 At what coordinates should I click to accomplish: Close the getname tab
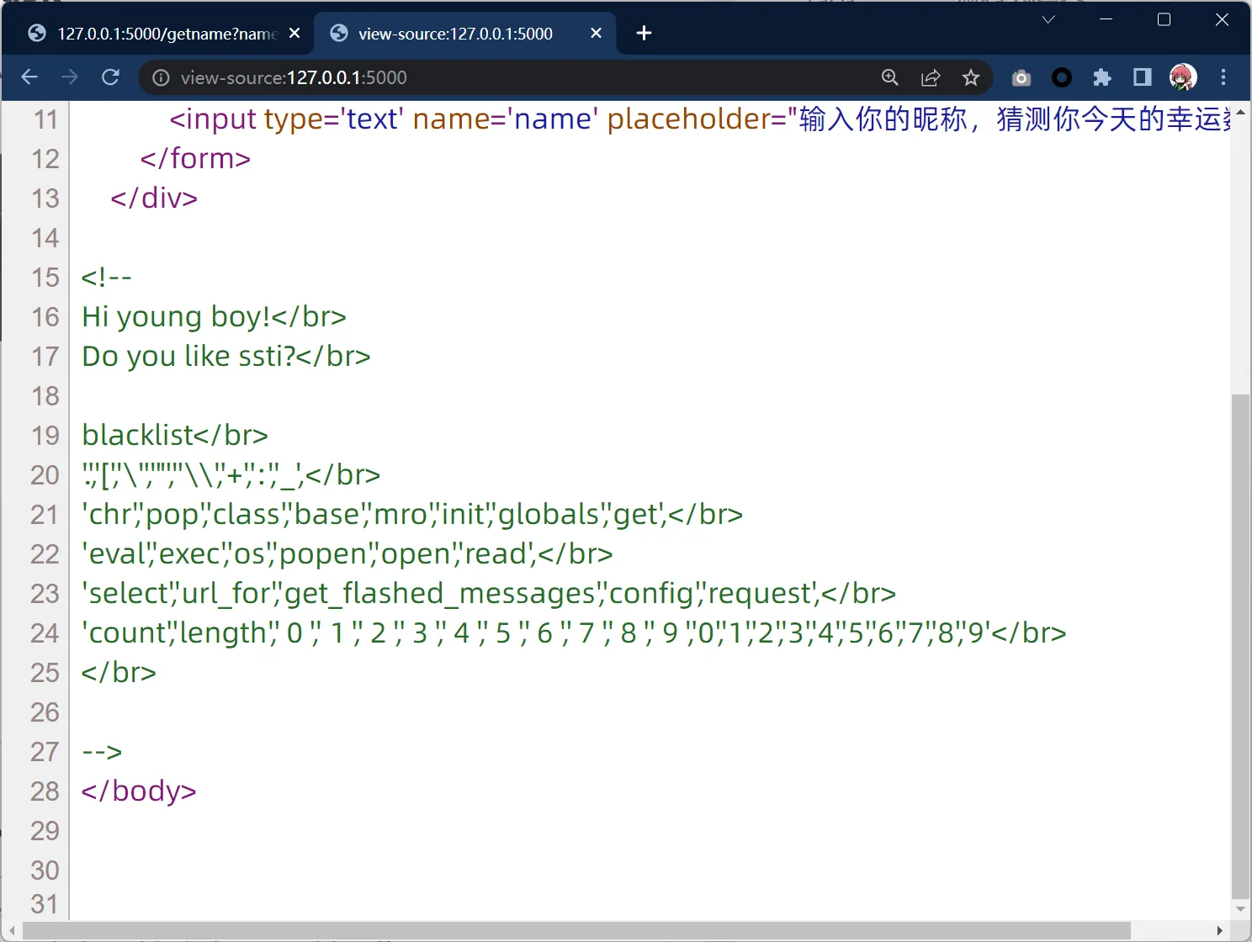tap(294, 34)
